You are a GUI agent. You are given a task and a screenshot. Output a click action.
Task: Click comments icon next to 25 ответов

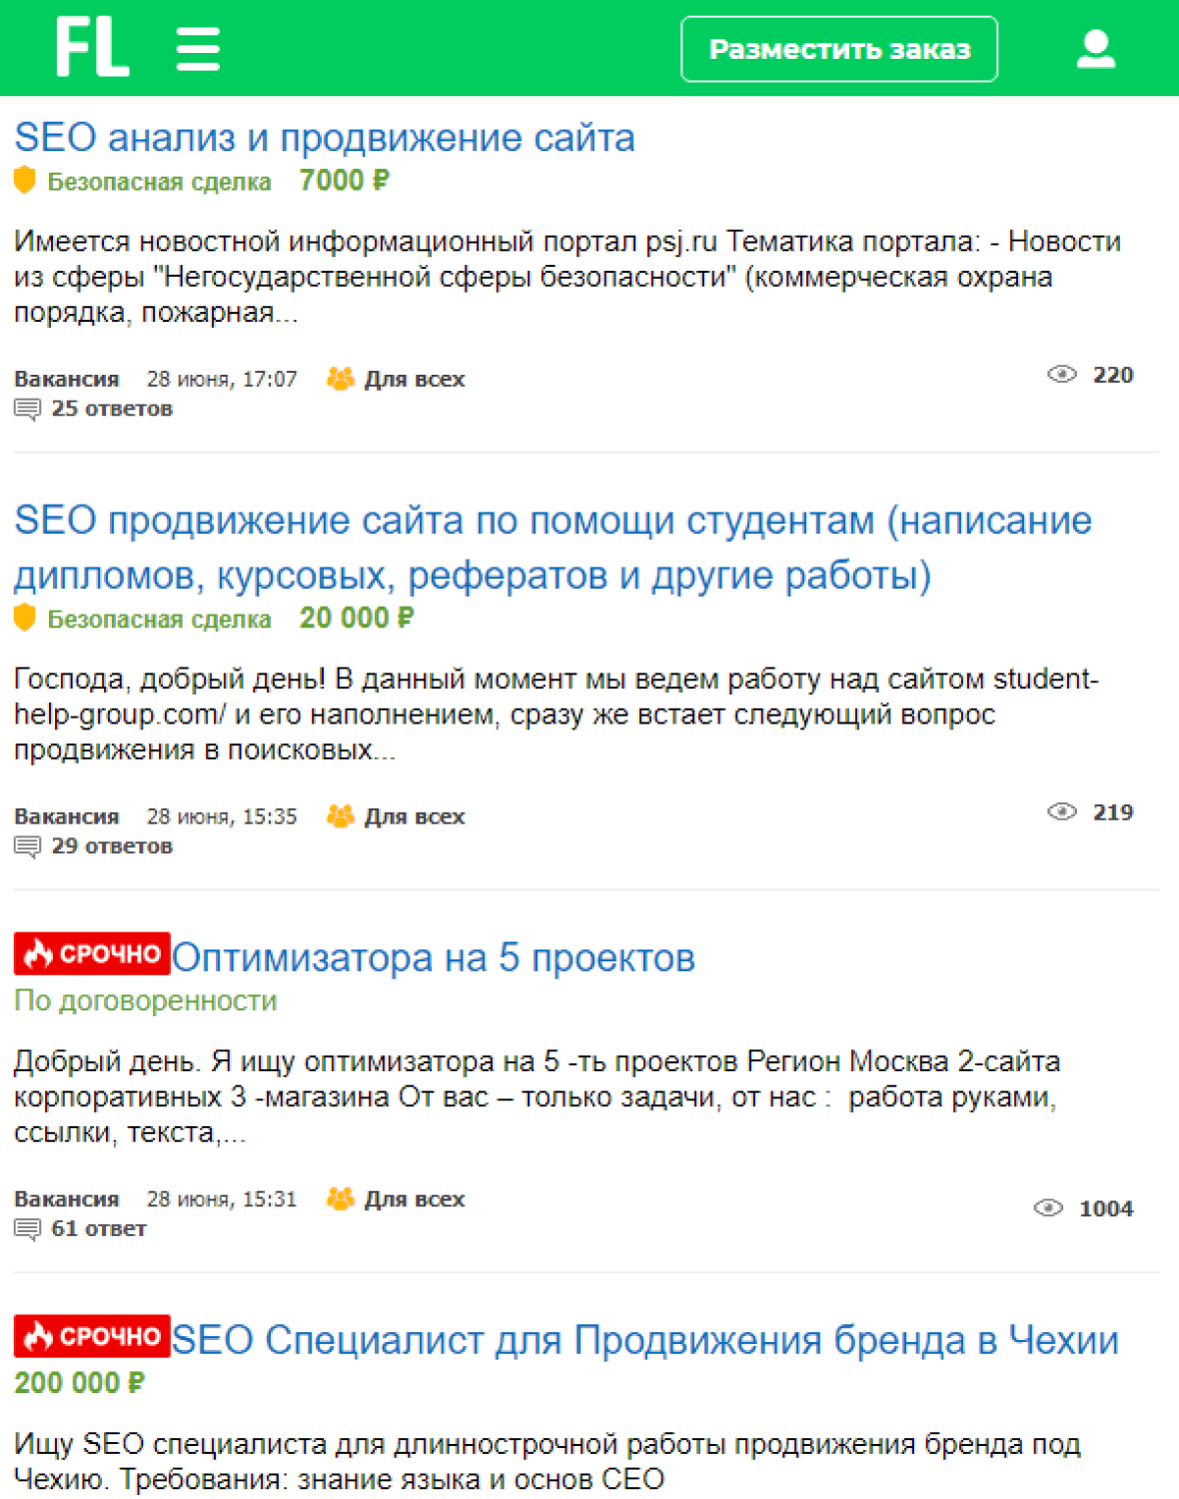click(x=27, y=409)
